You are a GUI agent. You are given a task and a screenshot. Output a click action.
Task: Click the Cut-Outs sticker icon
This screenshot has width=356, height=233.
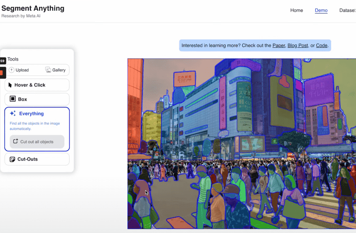pos(12,159)
